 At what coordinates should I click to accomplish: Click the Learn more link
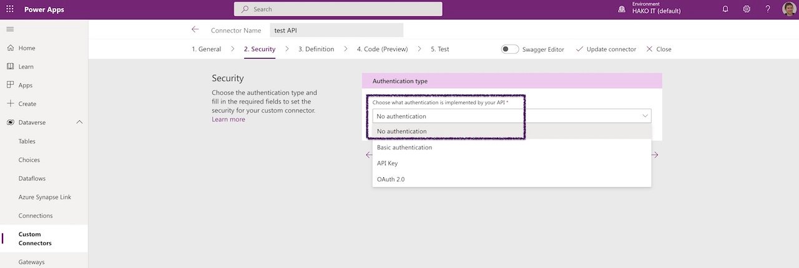coord(228,119)
